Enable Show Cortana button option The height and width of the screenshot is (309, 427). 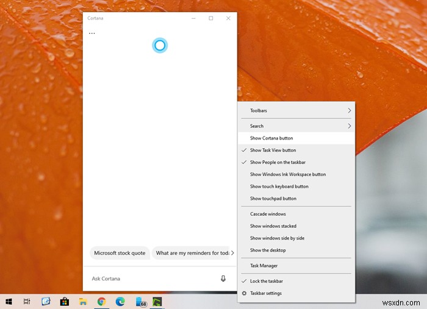click(296, 138)
